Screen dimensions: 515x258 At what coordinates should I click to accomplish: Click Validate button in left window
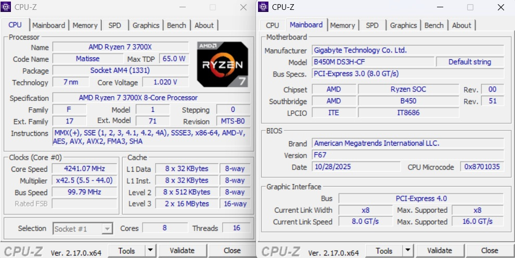[182, 251]
